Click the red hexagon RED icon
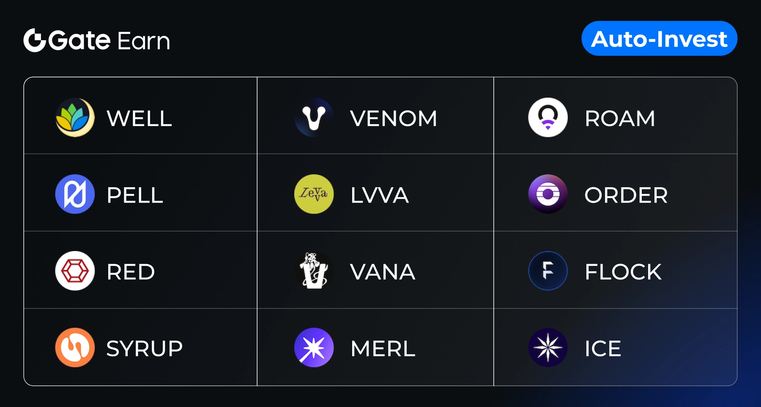The height and width of the screenshot is (407, 761). (75, 271)
